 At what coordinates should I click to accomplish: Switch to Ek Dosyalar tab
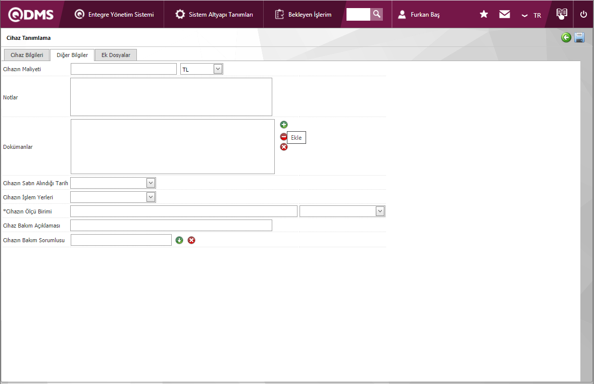tap(116, 55)
